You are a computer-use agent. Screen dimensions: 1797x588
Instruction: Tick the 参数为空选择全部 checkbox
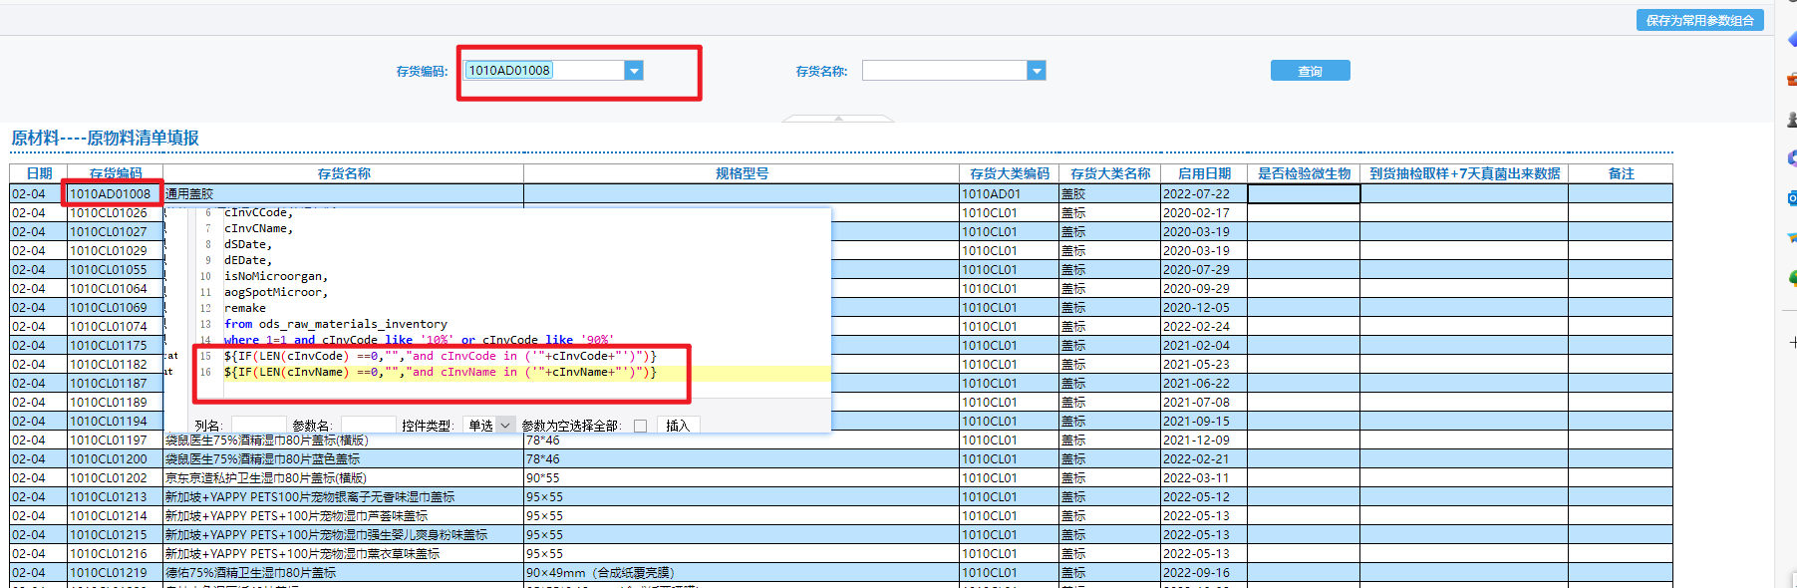[640, 426]
